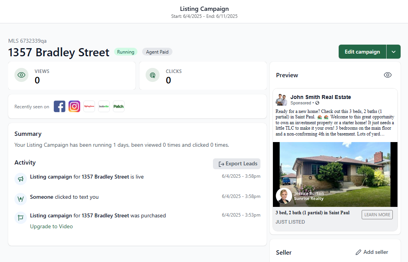This screenshot has height=262, width=408.
Task: Click the Rolling Stone logo
Action: pos(89,106)
